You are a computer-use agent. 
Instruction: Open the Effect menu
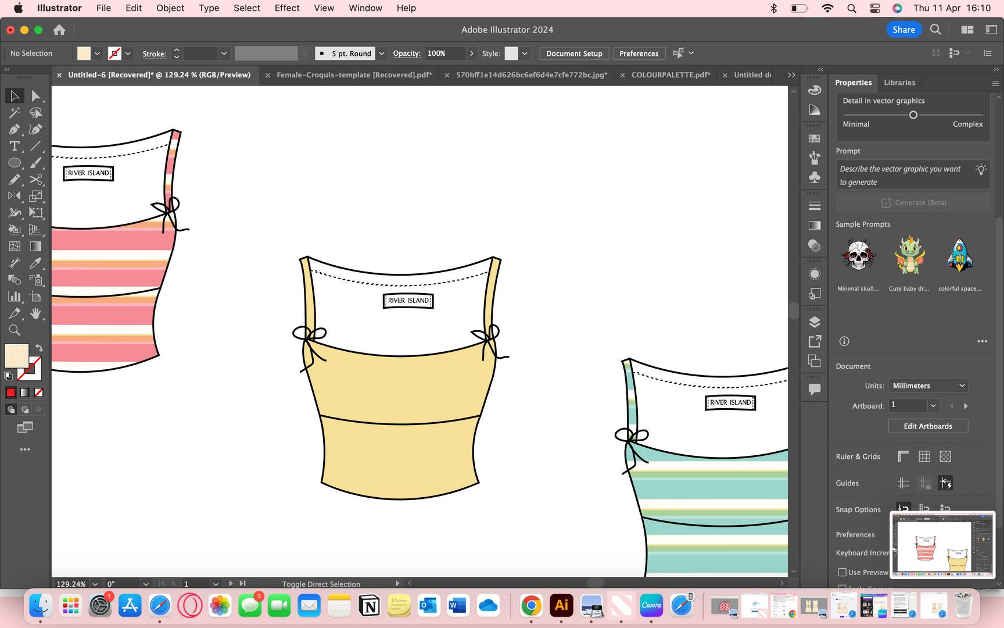(287, 8)
